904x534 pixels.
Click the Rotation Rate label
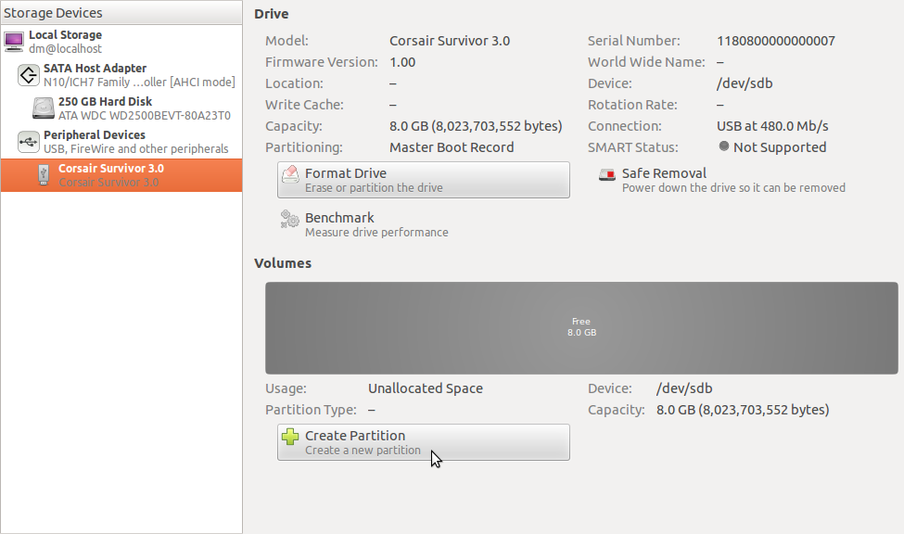(x=632, y=105)
